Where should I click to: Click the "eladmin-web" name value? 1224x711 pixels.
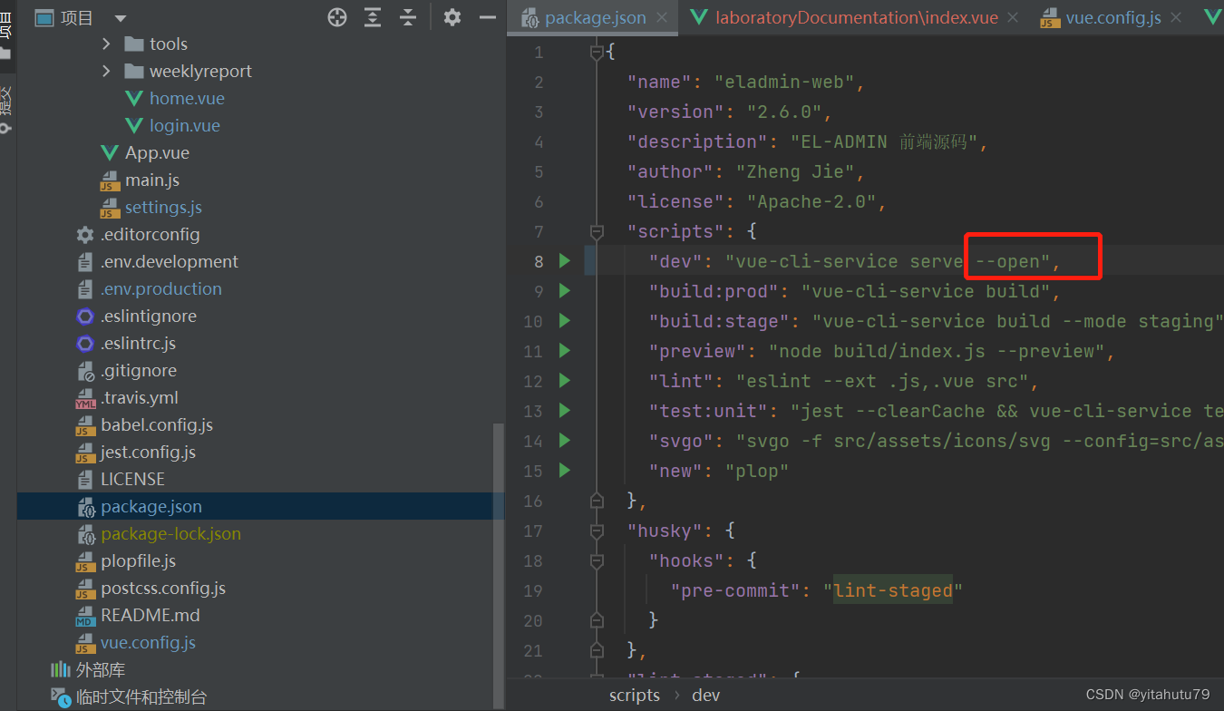click(x=784, y=82)
